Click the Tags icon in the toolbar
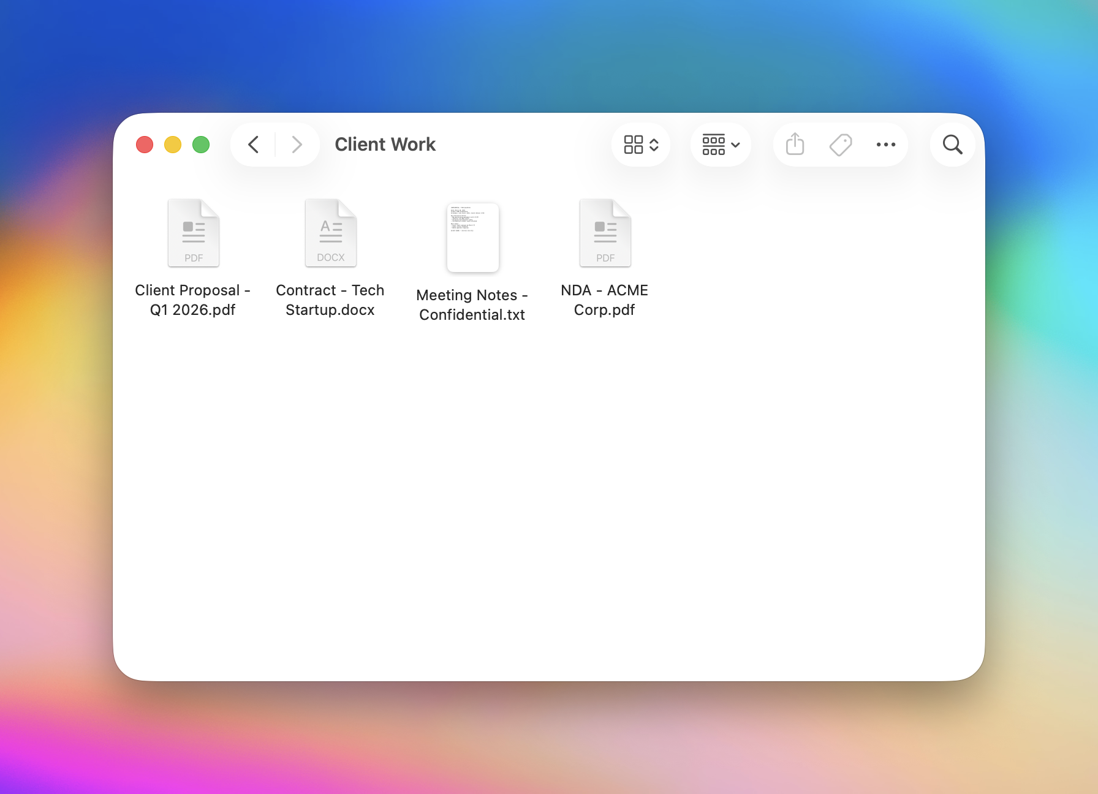This screenshot has width=1098, height=794. pyautogui.click(x=840, y=145)
